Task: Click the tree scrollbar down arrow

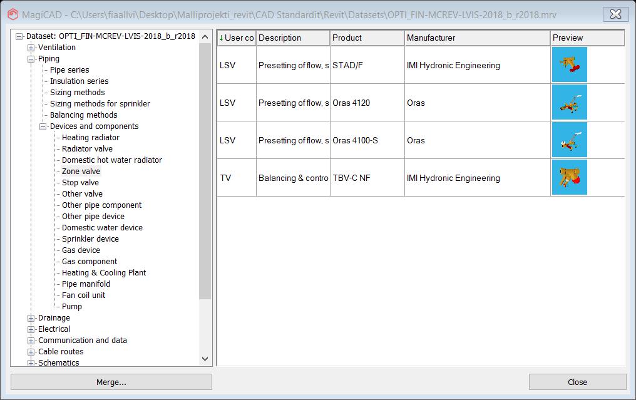Action: click(205, 359)
